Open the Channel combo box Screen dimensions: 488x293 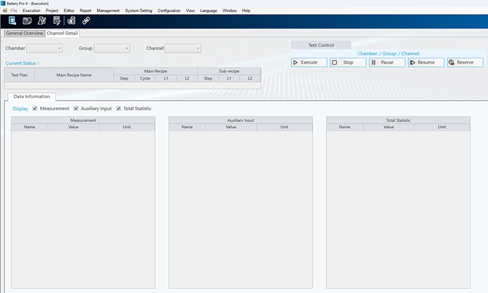[183, 48]
